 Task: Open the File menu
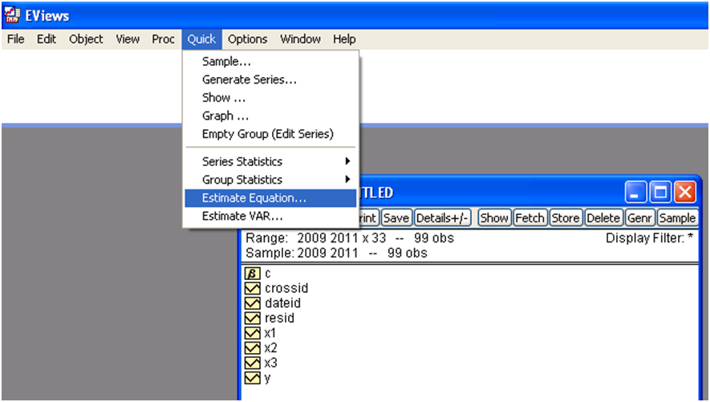16,39
